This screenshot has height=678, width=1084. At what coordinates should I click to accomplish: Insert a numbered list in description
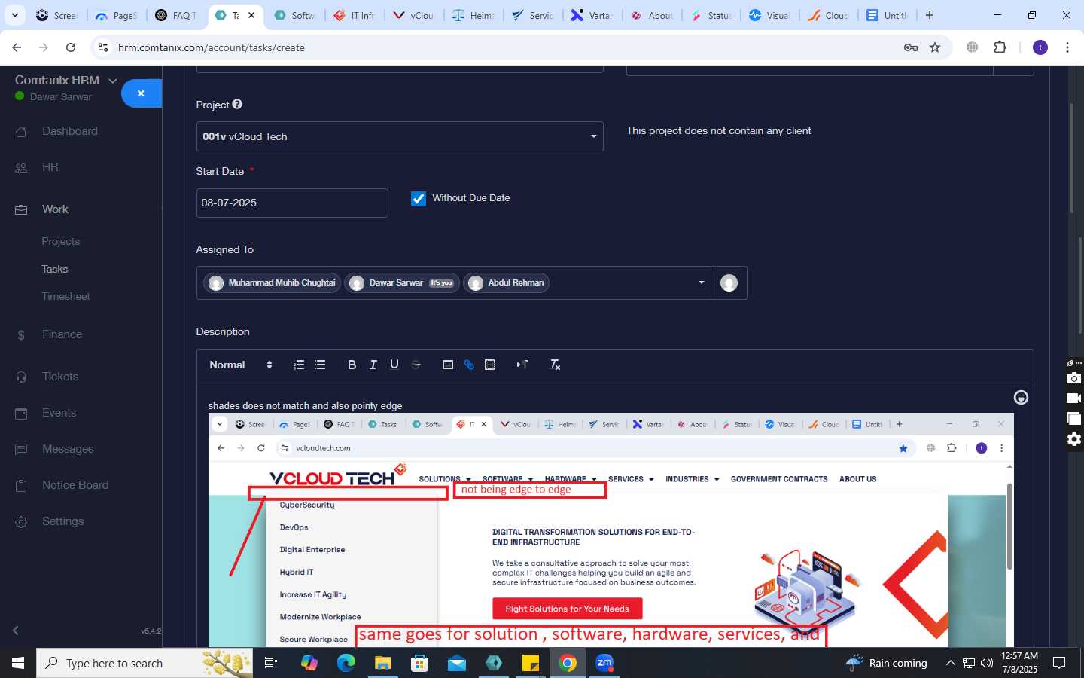pos(299,365)
